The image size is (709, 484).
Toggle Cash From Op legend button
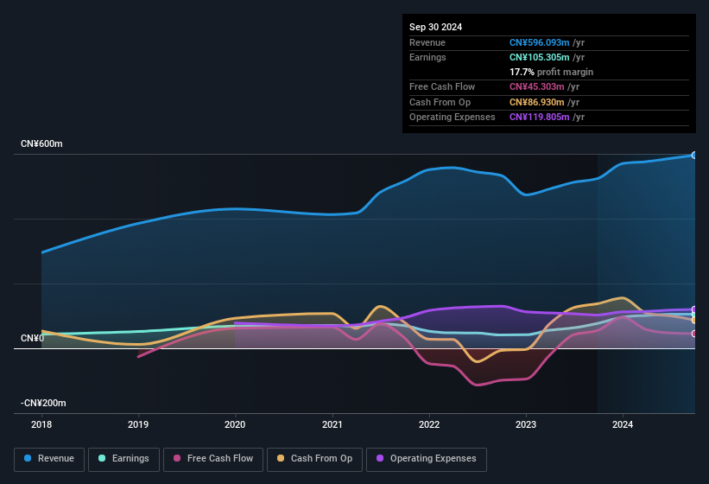pyautogui.click(x=313, y=458)
